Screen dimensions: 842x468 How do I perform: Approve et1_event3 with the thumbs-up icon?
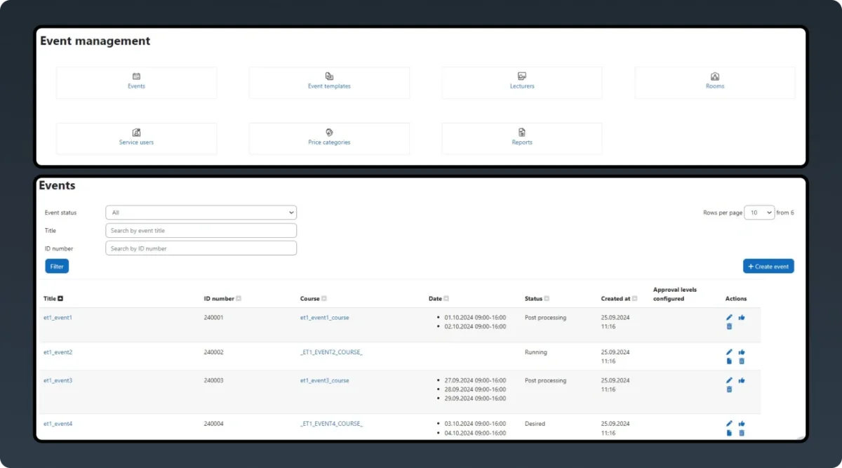742,380
